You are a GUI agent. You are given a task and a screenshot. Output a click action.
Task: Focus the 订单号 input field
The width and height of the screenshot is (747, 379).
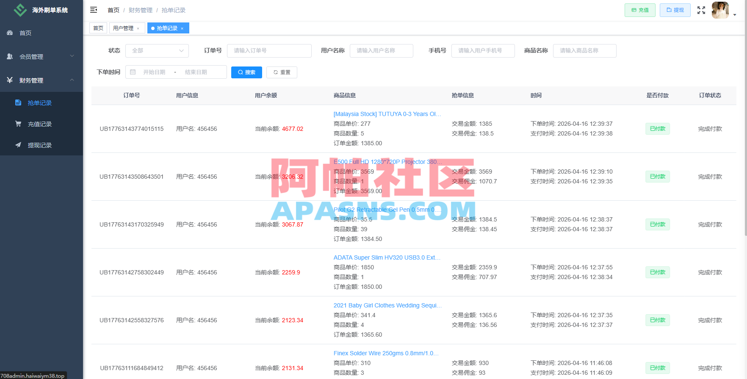click(x=269, y=51)
